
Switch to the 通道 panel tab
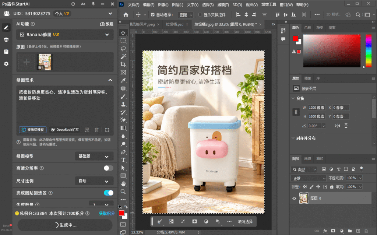[307, 158]
